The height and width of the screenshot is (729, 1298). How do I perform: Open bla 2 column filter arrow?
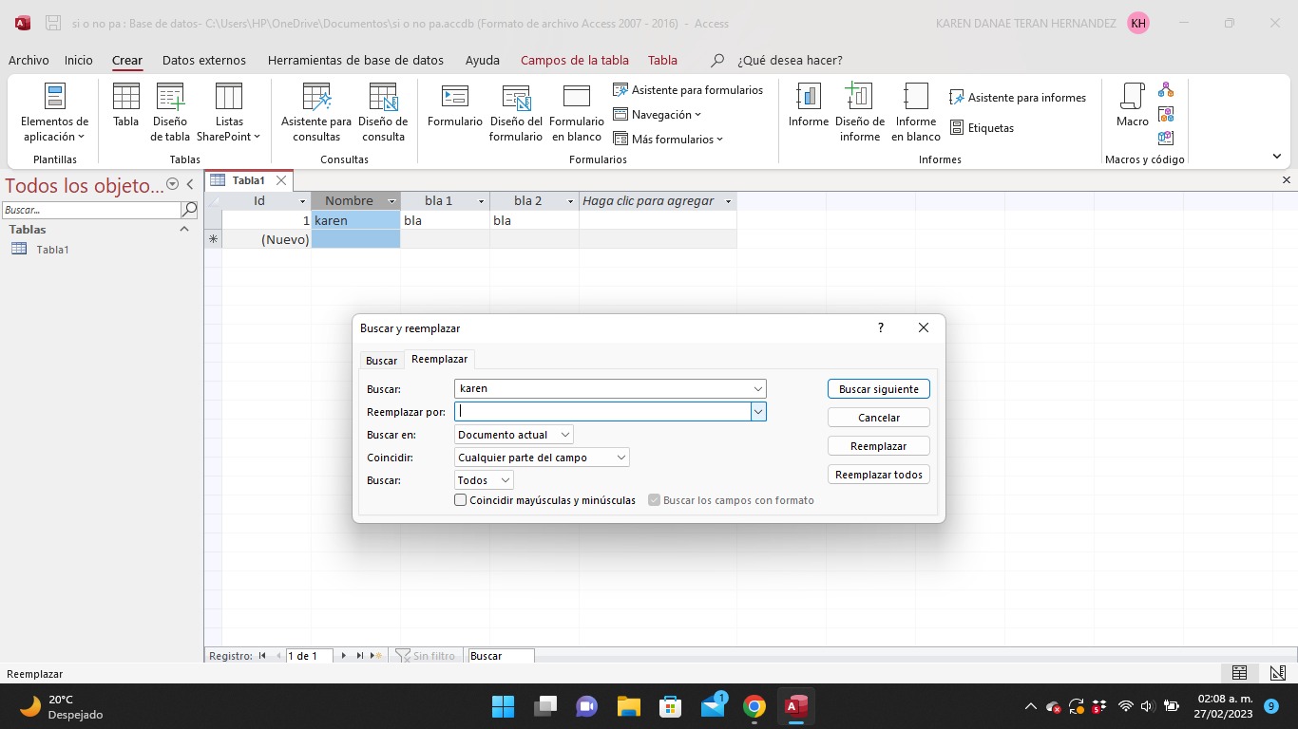click(570, 201)
